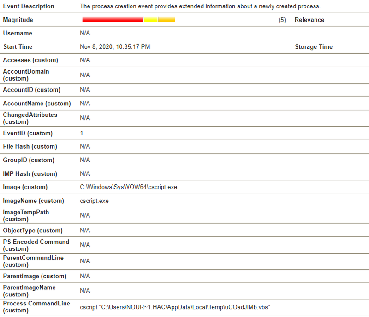Screen dimensions: 369x317
Task: Click the File Hash (custom) label
Action: point(30,146)
